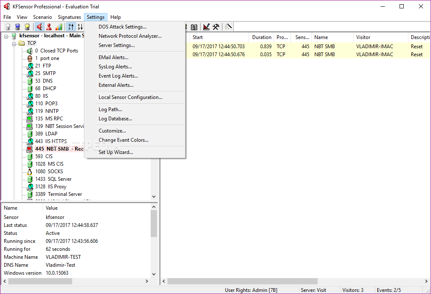This screenshot has height=294, width=431.
Task: Click green server icon of 53 DNS
Action: pos(30,81)
